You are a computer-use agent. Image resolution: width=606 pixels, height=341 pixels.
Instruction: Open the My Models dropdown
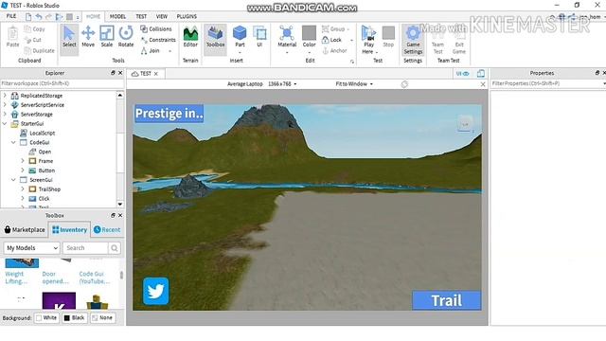(31, 248)
